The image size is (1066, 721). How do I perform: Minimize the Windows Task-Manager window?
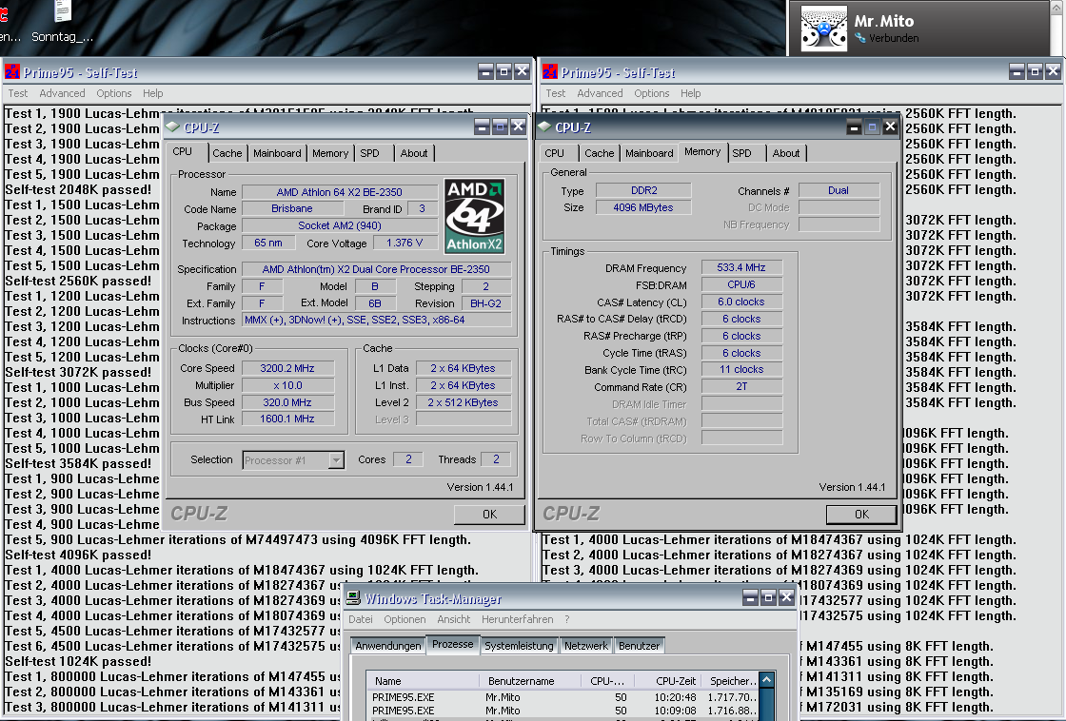pyautogui.click(x=751, y=597)
